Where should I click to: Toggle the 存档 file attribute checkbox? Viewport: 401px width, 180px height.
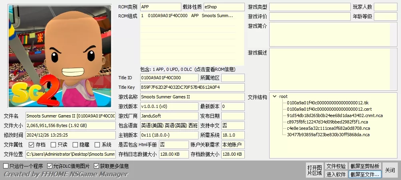click(32, 145)
